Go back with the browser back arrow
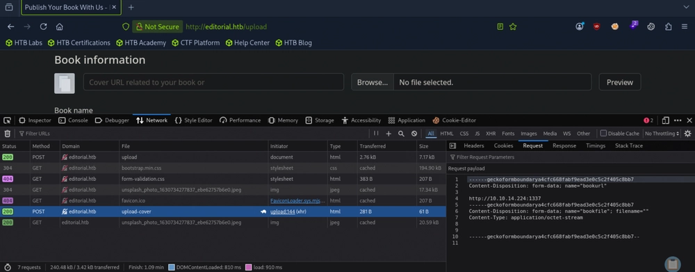This screenshot has height=272, width=695. point(10,26)
